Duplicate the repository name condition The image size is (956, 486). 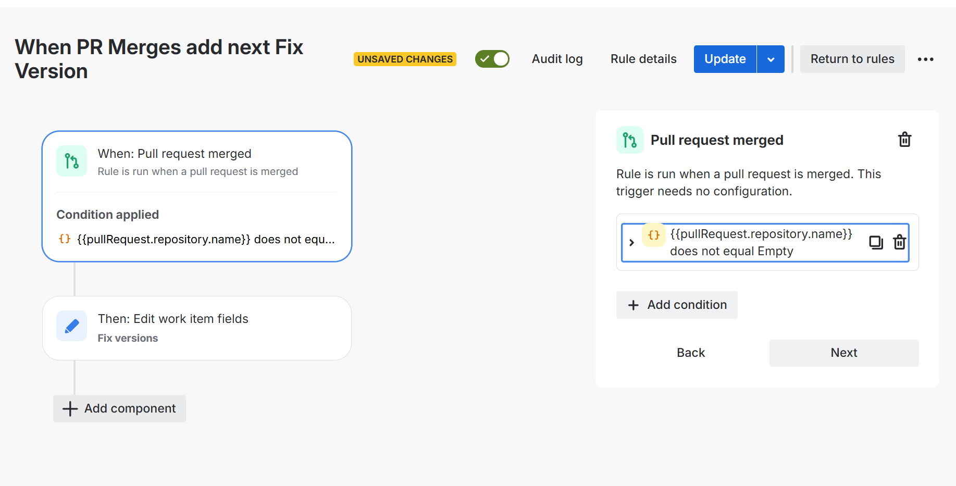click(876, 242)
